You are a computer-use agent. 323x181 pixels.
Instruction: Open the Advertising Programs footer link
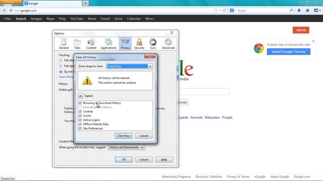[176, 176]
